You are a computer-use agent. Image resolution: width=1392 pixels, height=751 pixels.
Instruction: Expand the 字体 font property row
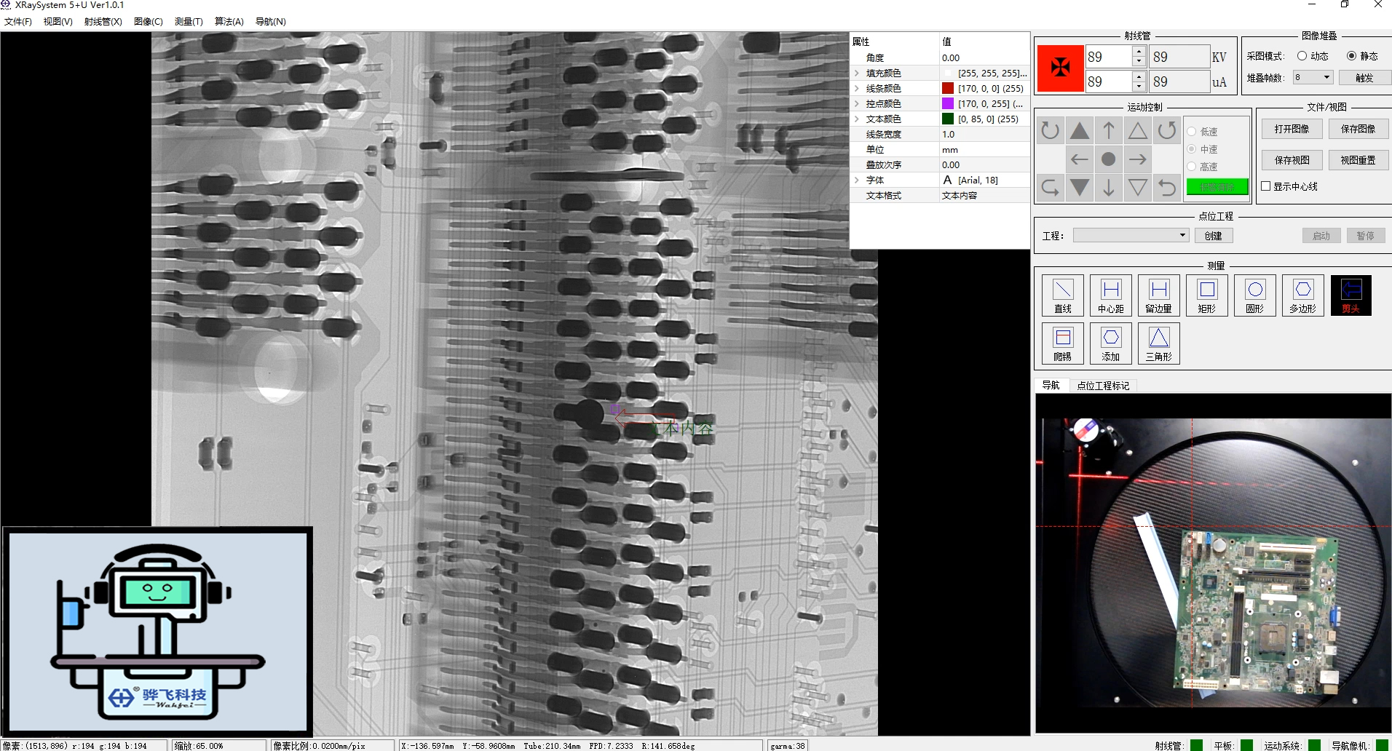click(857, 180)
